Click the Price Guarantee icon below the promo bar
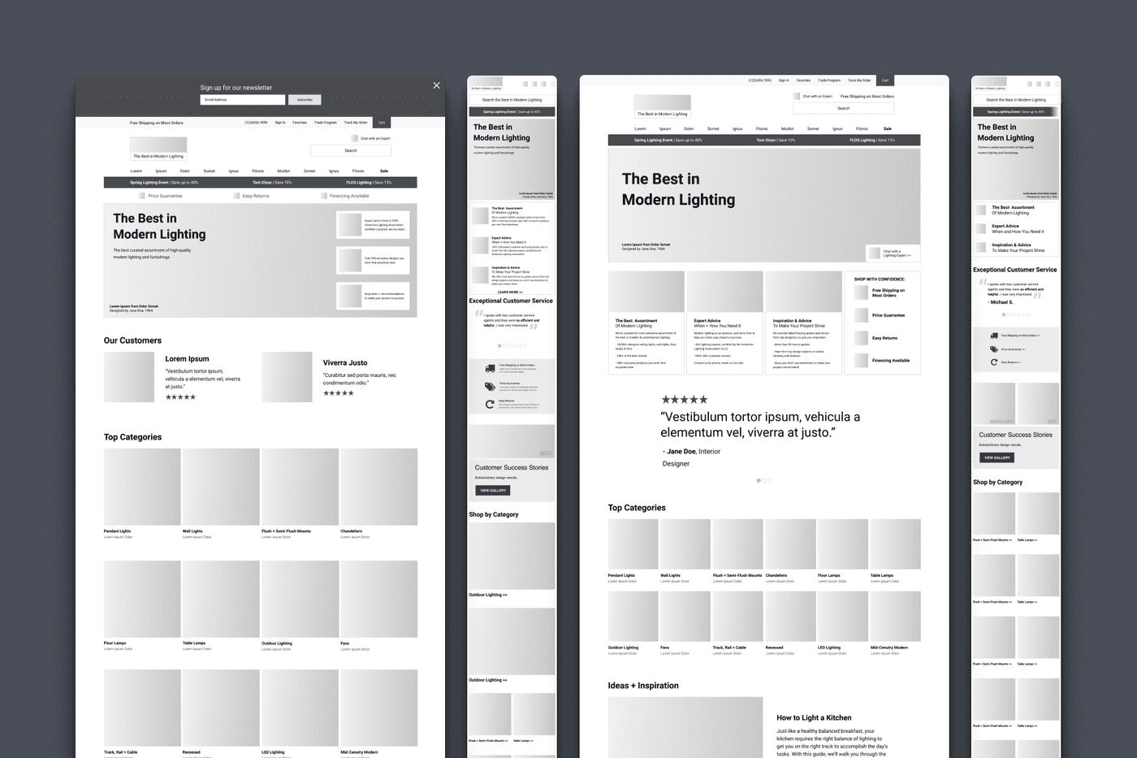1137x758 pixels. 142,196
